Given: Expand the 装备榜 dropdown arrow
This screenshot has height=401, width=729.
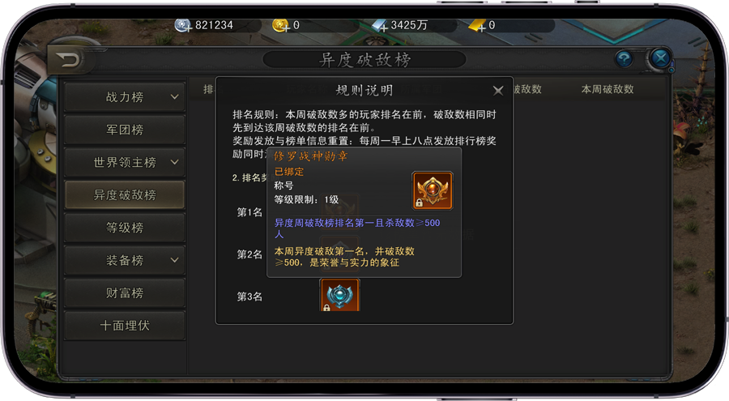Looking at the screenshot, I should (174, 260).
